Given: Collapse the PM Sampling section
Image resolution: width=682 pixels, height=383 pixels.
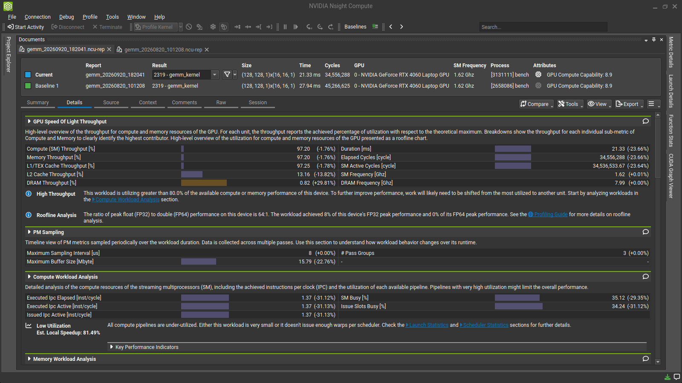Looking at the screenshot, I should click(29, 232).
